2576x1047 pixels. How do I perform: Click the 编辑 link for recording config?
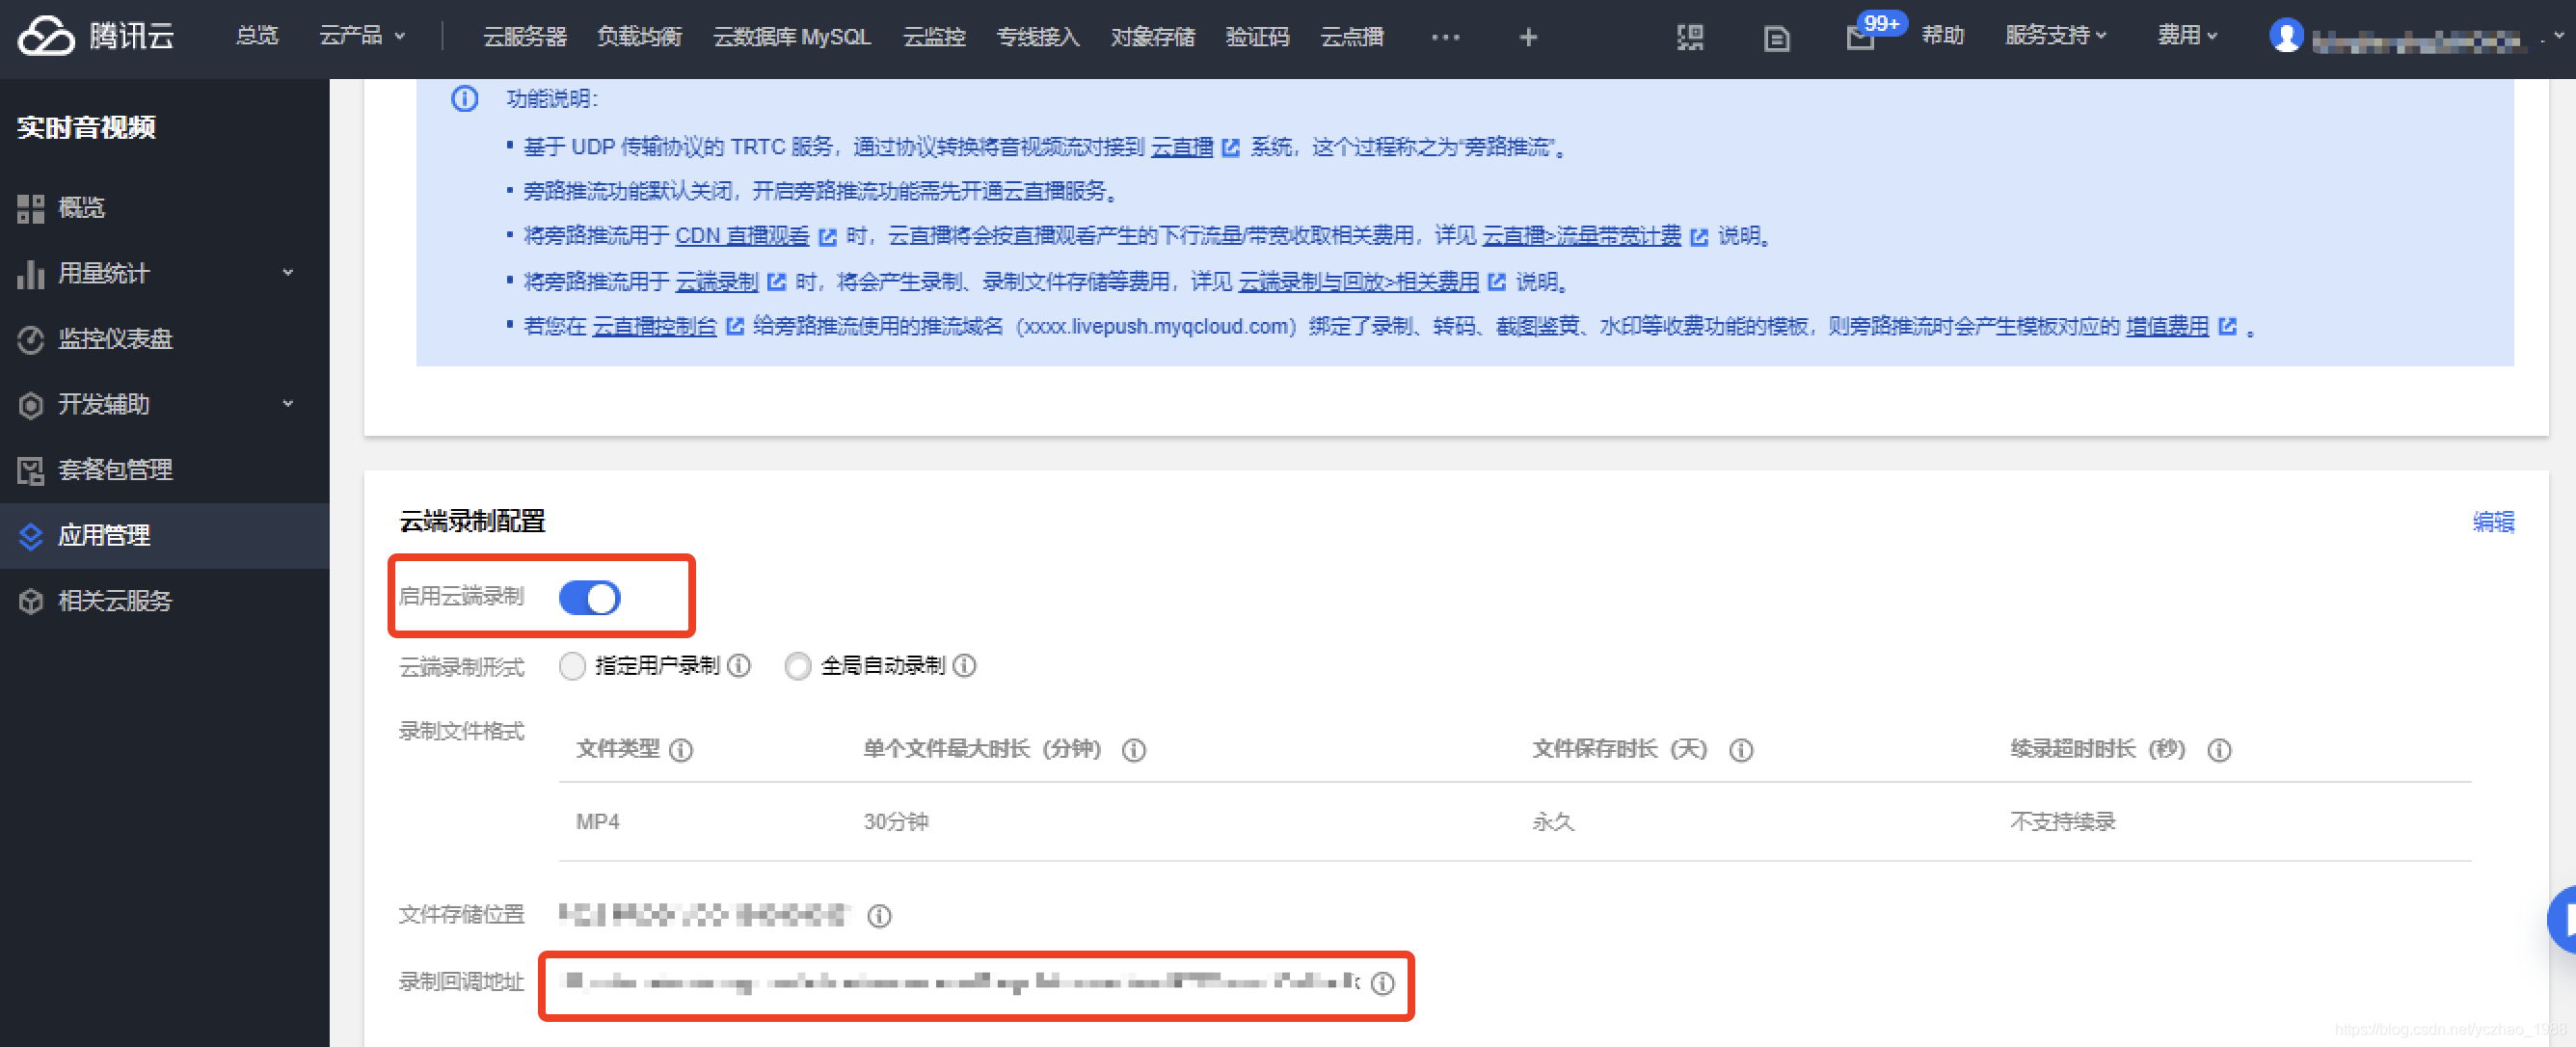(x=2493, y=522)
